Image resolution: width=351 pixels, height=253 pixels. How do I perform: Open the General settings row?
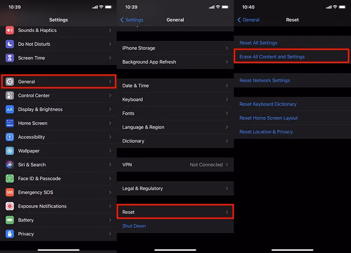pyautogui.click(x=59, y=82)
